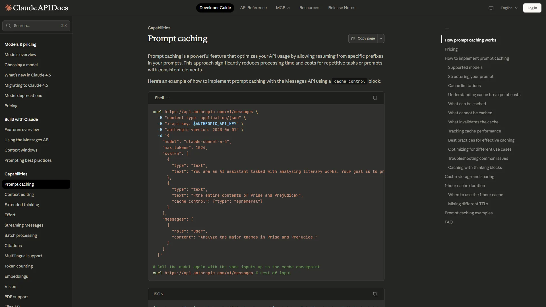The width and height of the screenshot is (546, 307).
Task: Jump to Cache limitations section
Action: pyautogui.click(x=464, y=86)
